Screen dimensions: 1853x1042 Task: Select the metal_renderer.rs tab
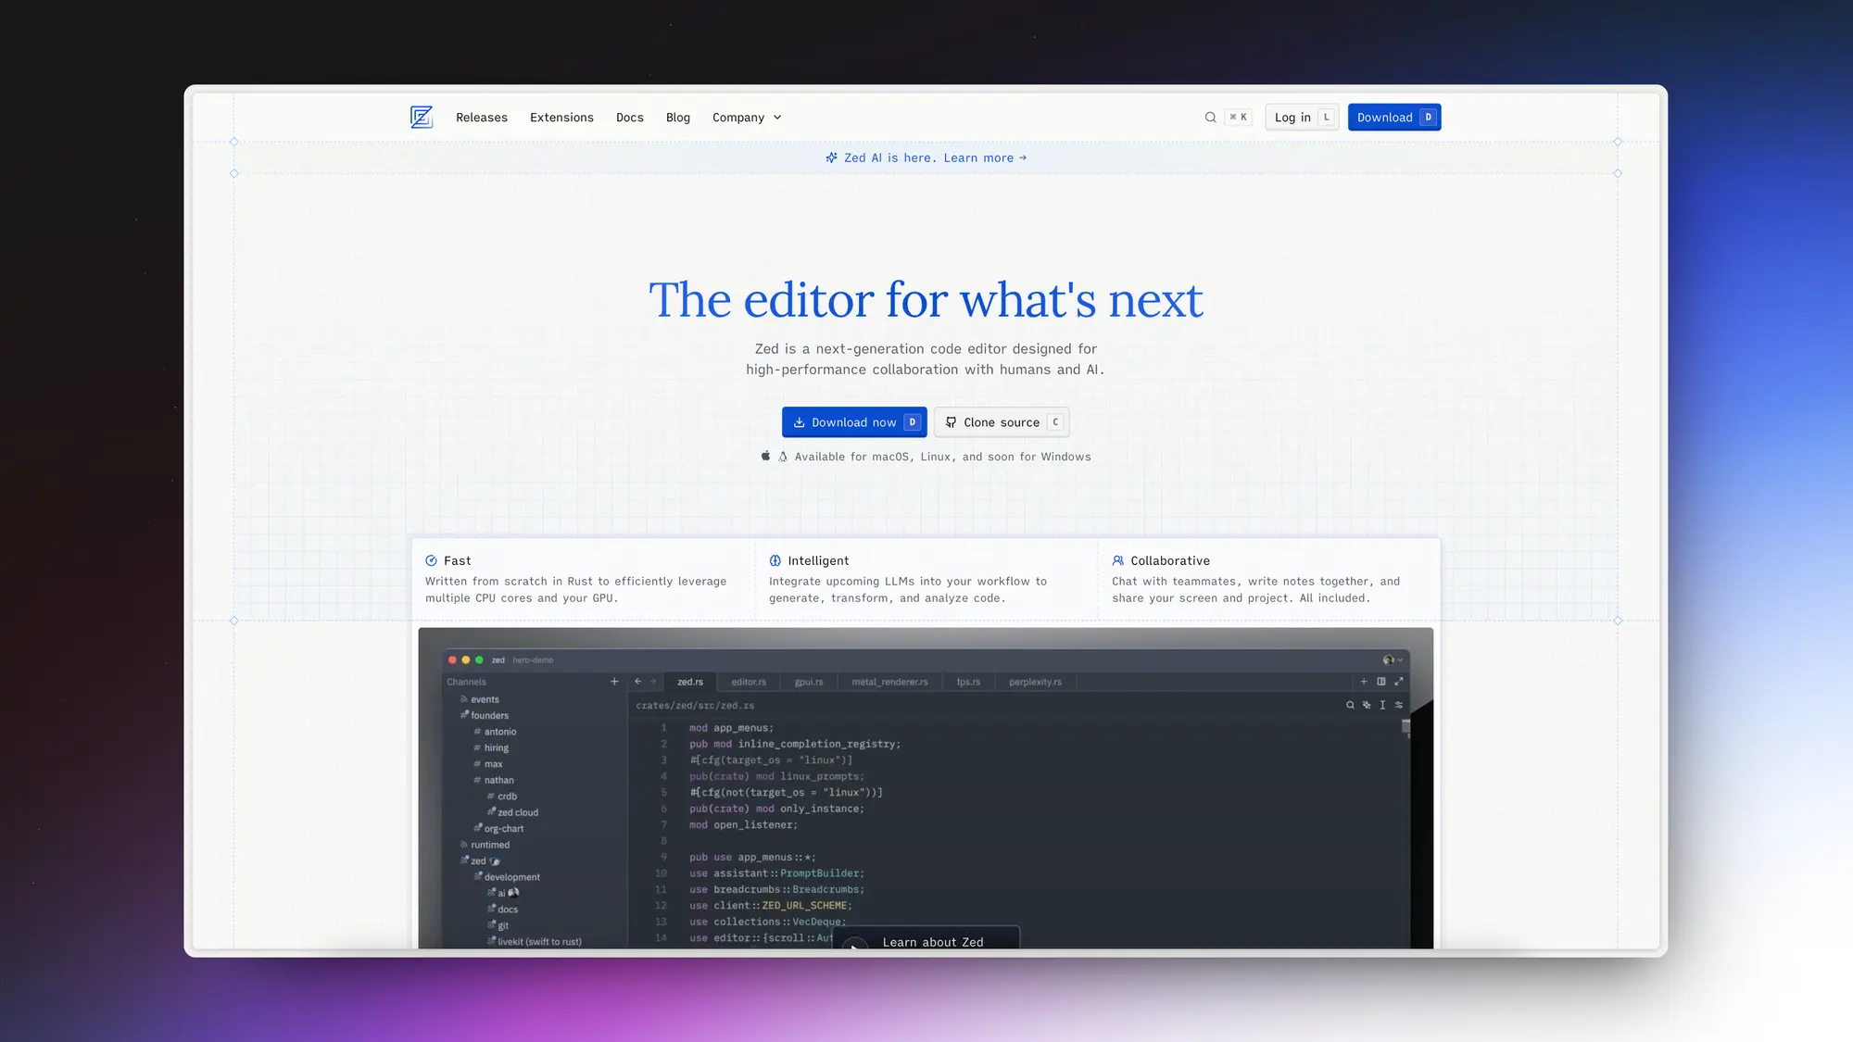click(891, 681)
